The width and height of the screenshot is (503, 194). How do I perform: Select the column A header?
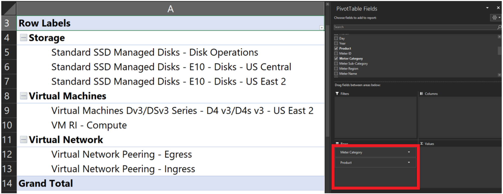(170, 9)
